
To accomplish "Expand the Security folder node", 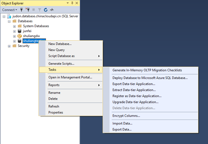I will pos(9,46).
